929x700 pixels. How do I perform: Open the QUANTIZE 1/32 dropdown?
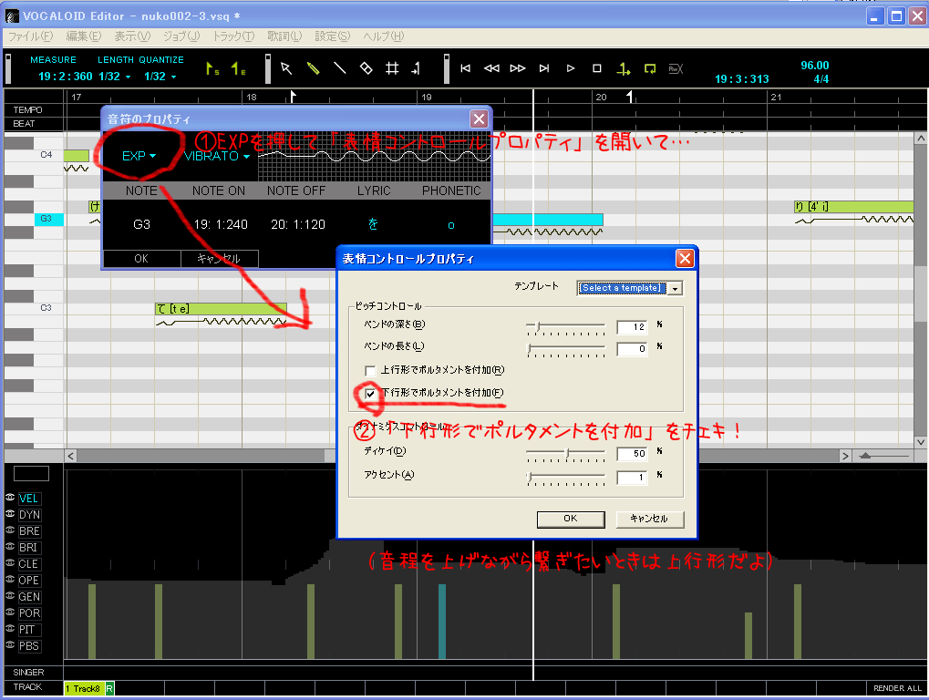[160, 77]
